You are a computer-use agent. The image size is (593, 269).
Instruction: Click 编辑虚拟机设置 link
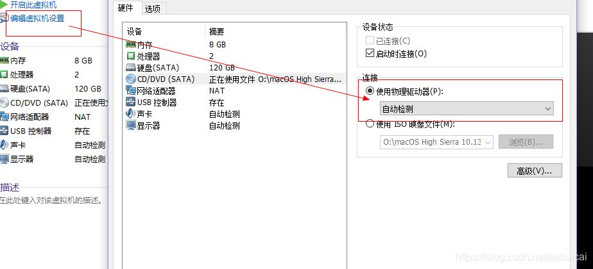[x=37, y=18]
